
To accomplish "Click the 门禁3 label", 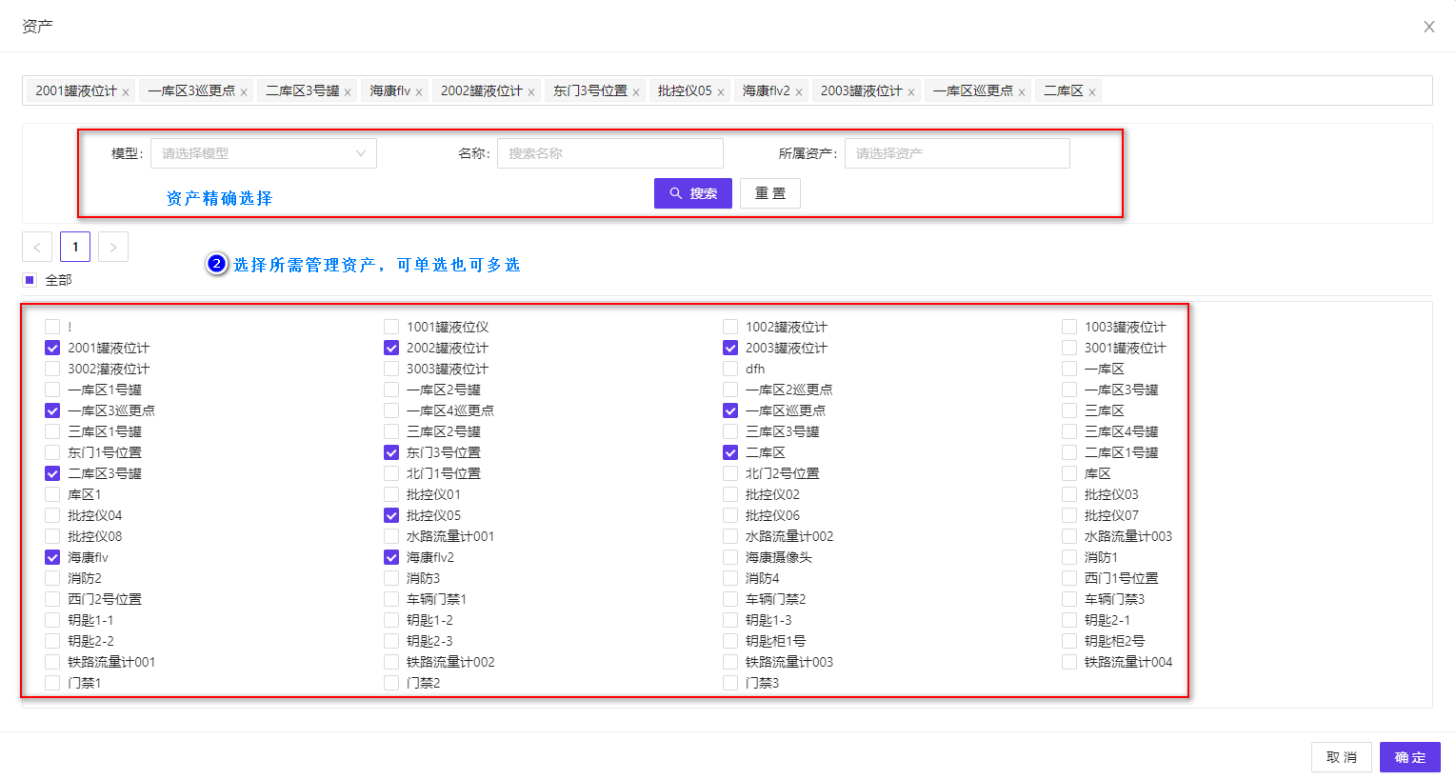I will 763,683.
